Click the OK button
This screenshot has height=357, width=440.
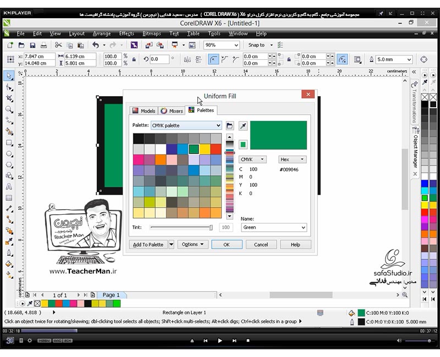coord(227,244)
